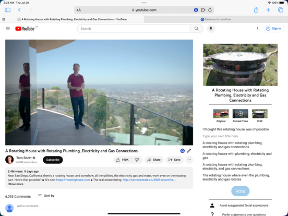
Task: Click the battery status indicator
Action: tap(282, 3)
